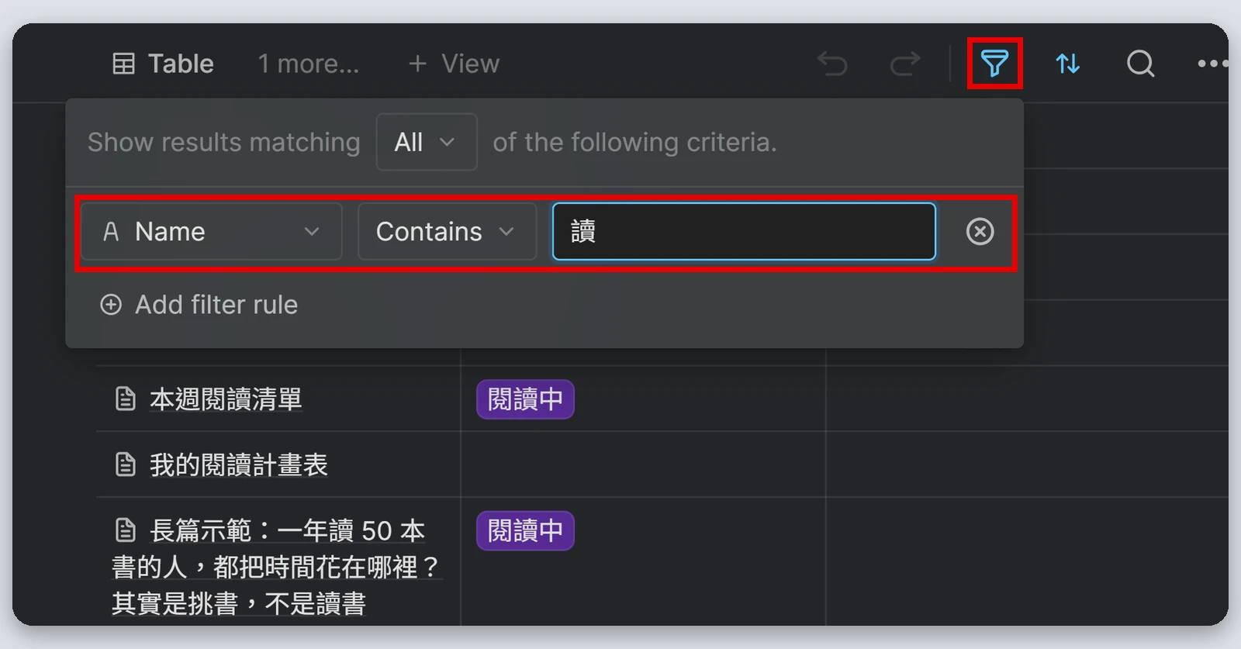This screenshot has height=649, width=1241.
Task: Click the 閱讀中 tag in 本週閱讀清單 row
Action: tap(525, 399)
